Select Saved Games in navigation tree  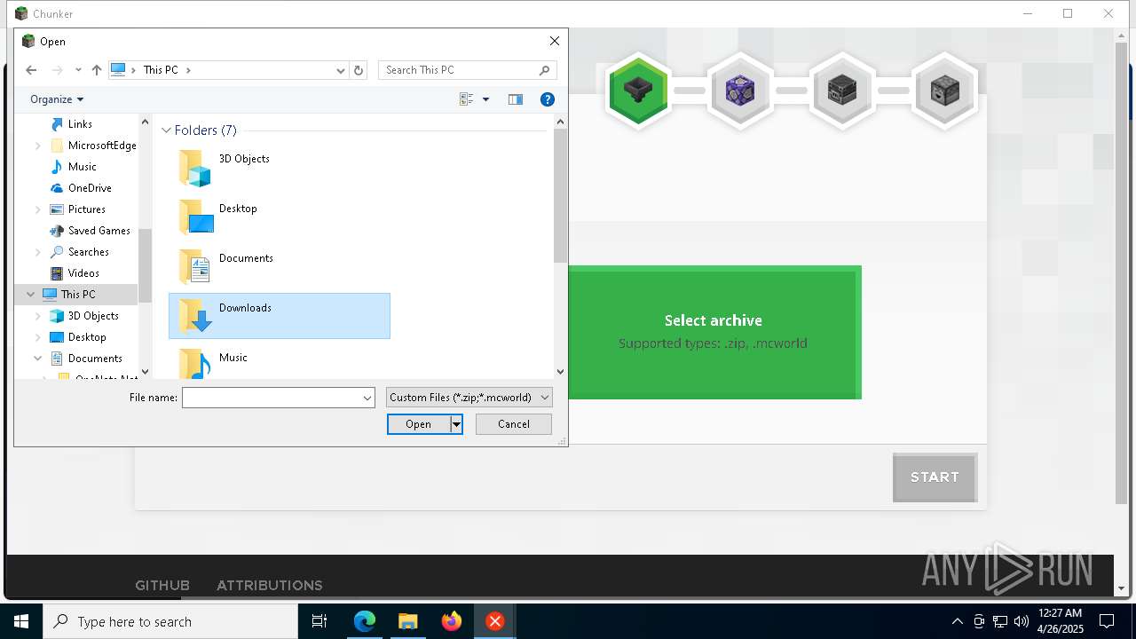pyautogui.click(x=99, y=231)
